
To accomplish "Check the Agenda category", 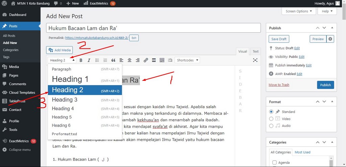I will tap(274, 163).
